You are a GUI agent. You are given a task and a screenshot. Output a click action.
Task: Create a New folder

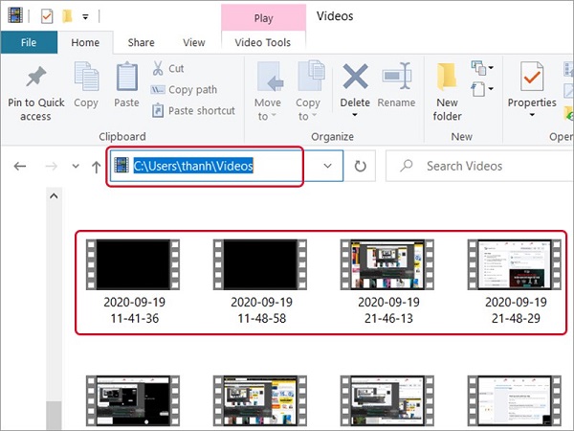pyautogui.click(x=447, y=79)
